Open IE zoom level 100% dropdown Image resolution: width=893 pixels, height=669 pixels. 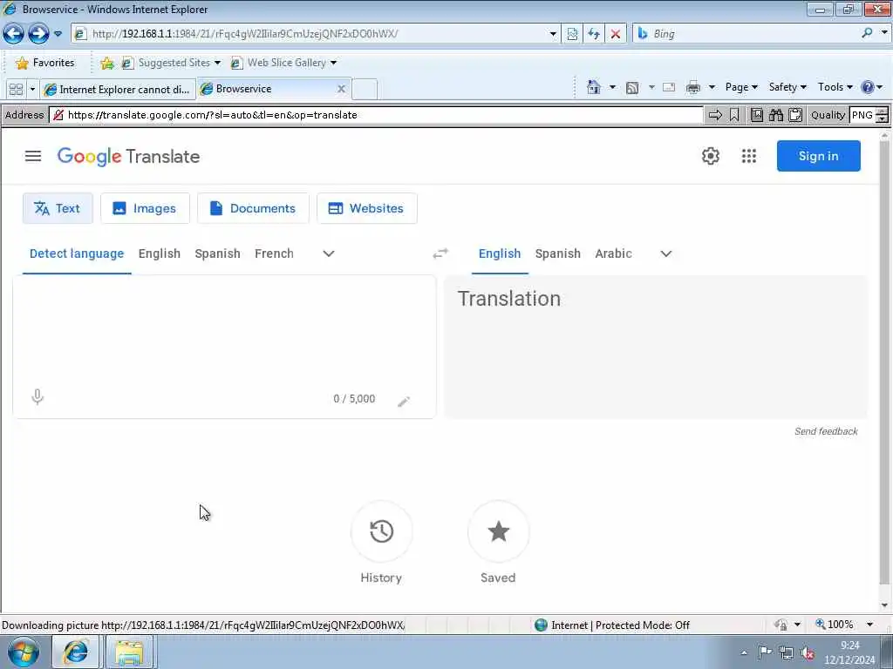point(869,625)
